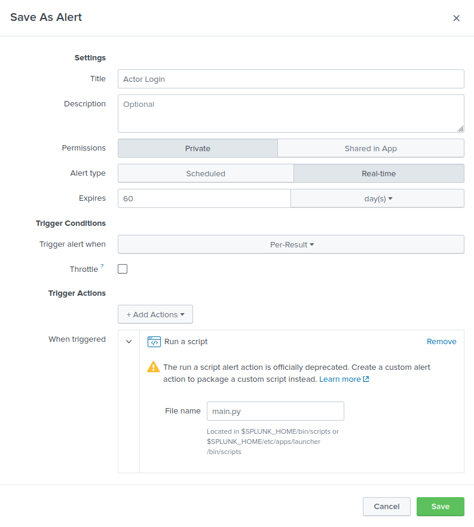Collapse the Run a script action panel
The width and height of the screenshot is (474, 527).
pos(129,341)
